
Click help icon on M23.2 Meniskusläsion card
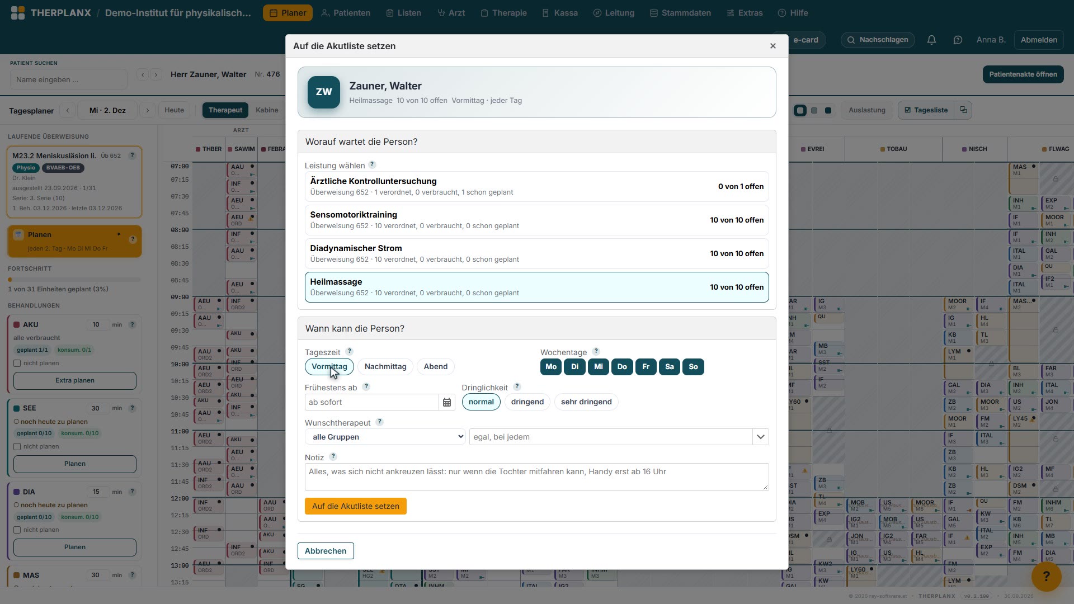pos(132,155)
